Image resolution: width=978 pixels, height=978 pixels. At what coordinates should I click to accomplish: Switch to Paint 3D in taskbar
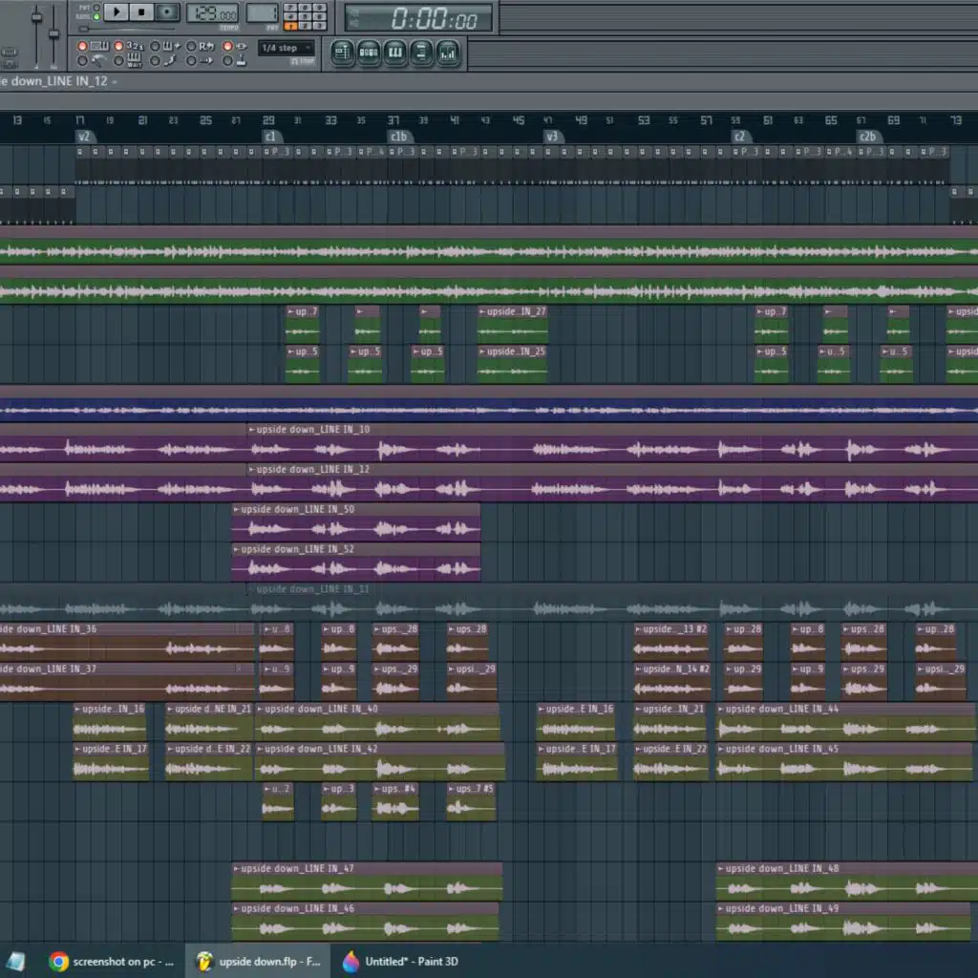click(401, 961)
